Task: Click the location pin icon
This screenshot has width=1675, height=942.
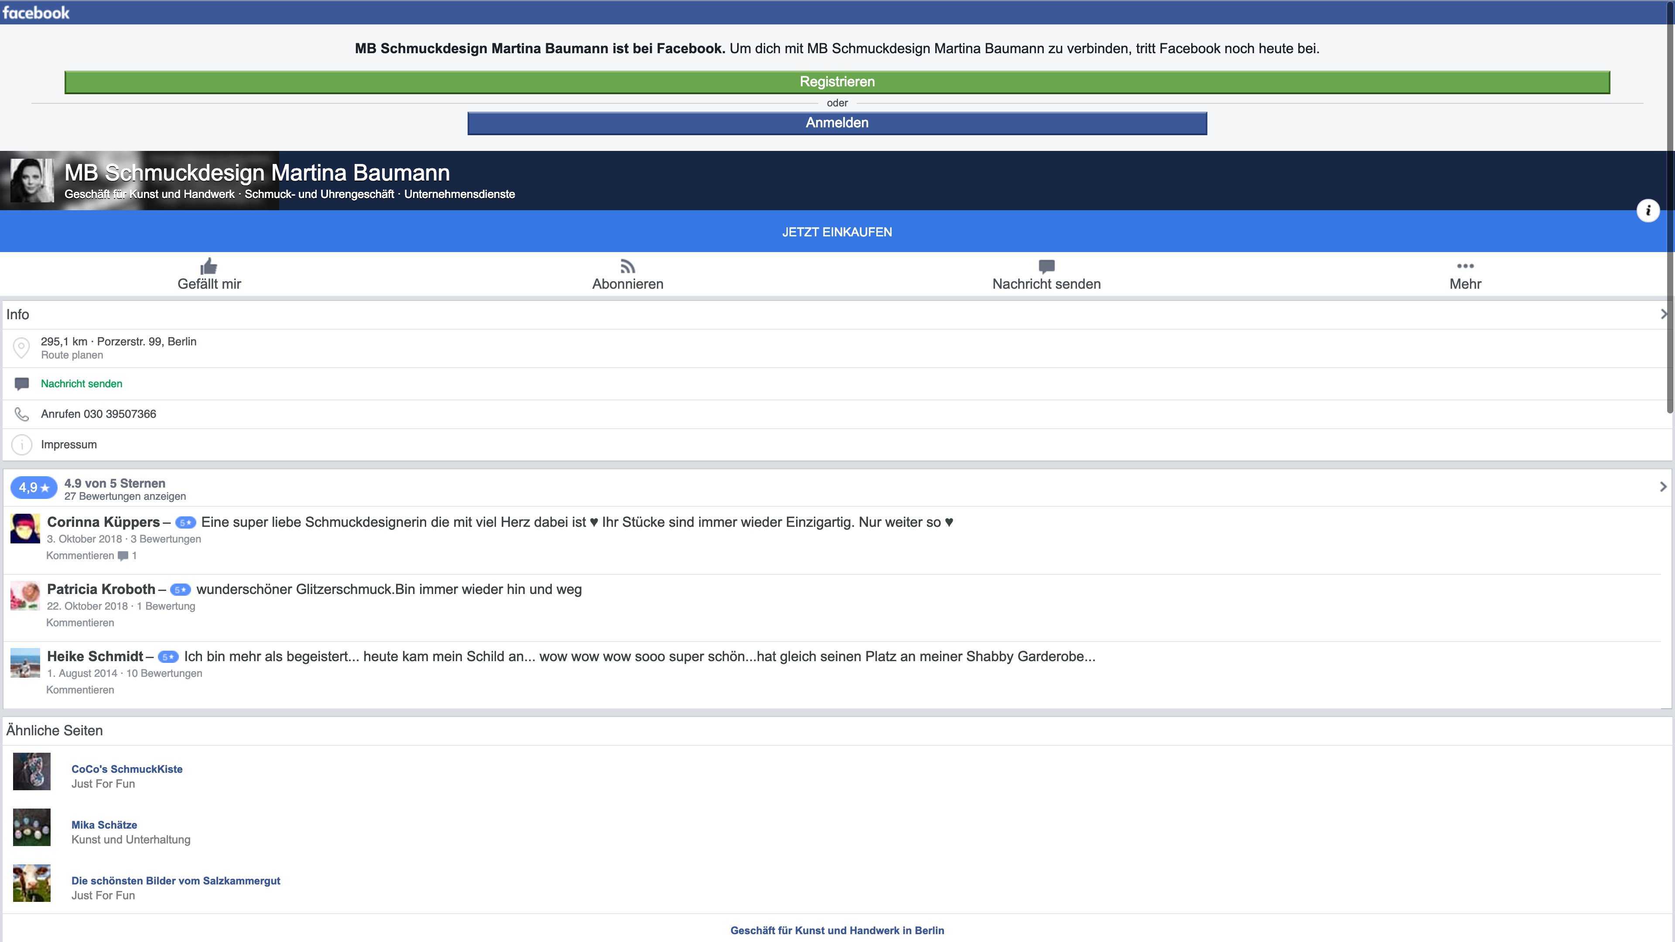Action: 21,348
